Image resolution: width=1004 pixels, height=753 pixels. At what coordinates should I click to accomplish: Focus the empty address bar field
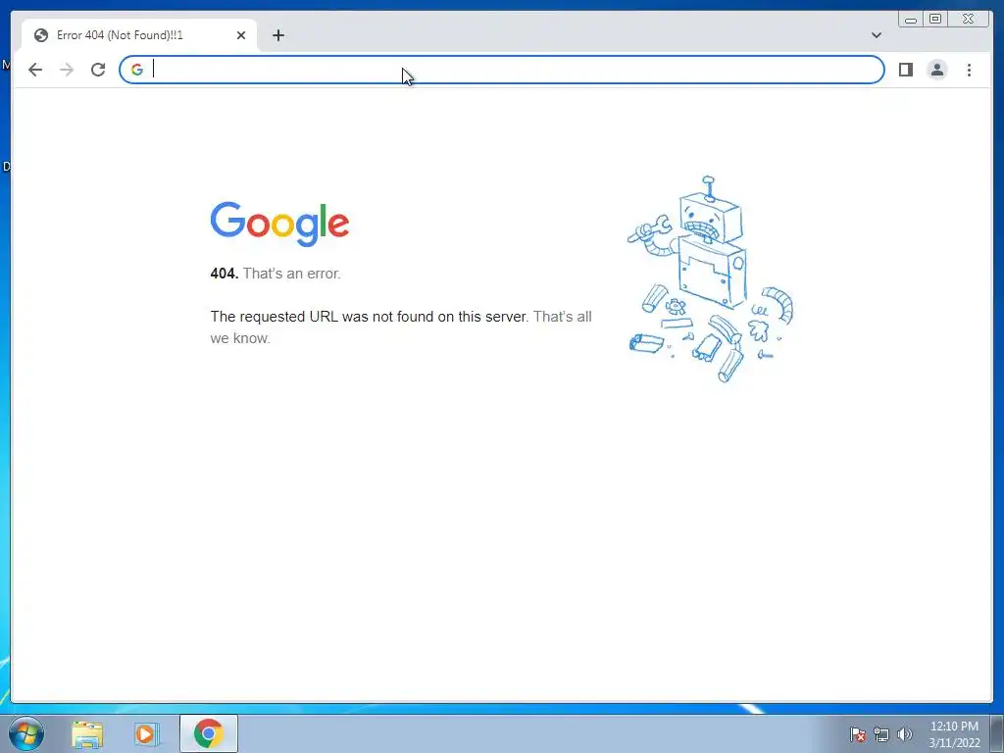tap(501, 70)
